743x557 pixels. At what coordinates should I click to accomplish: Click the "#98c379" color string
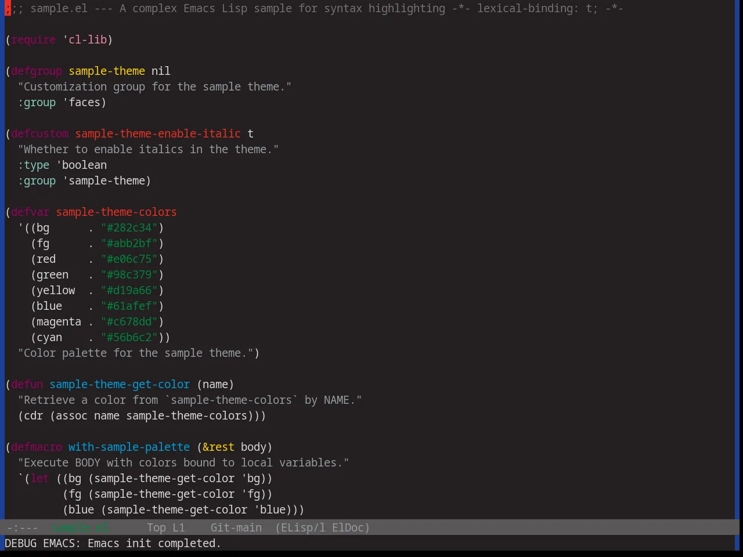pos(129,274)
